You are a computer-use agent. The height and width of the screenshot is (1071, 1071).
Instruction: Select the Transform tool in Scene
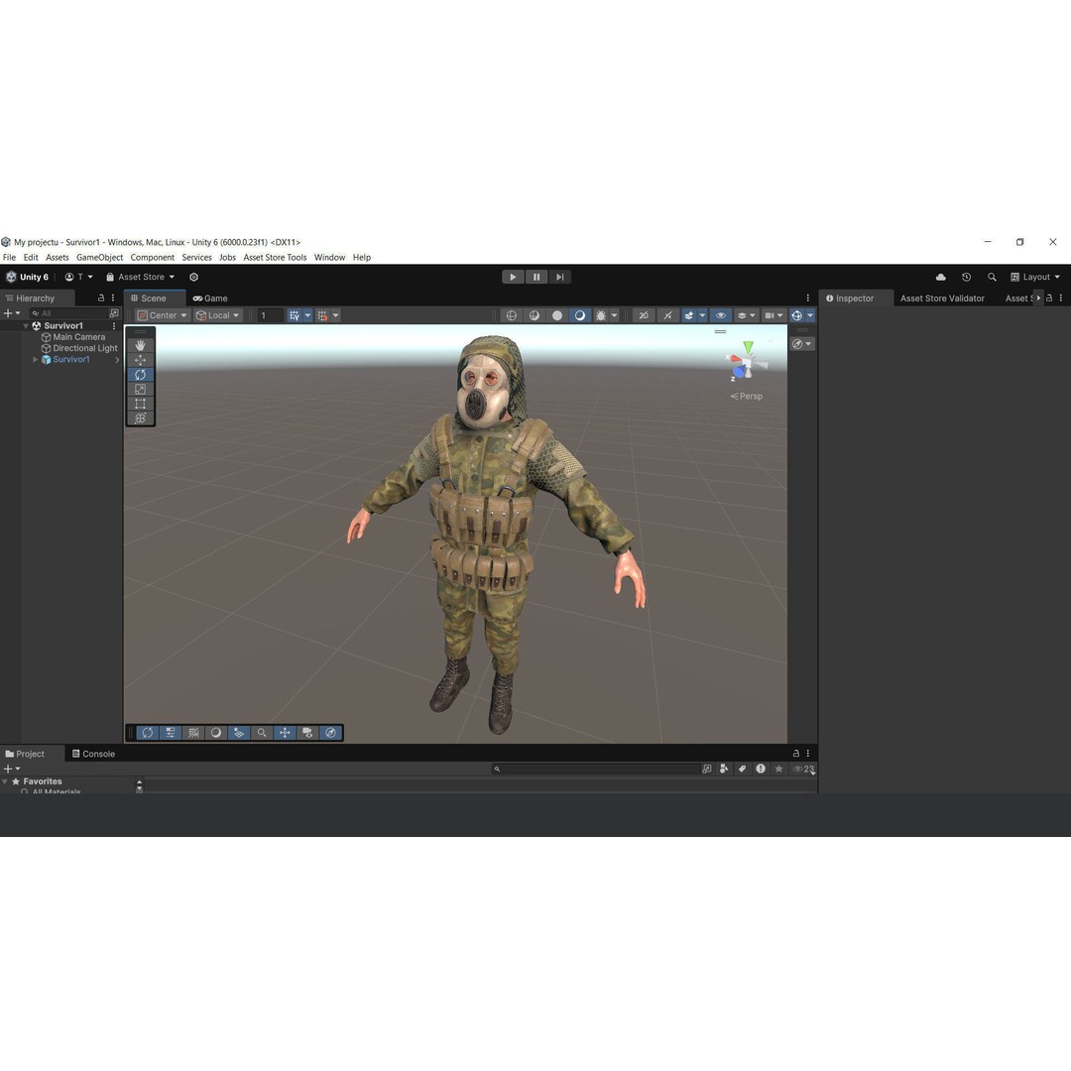140,418
